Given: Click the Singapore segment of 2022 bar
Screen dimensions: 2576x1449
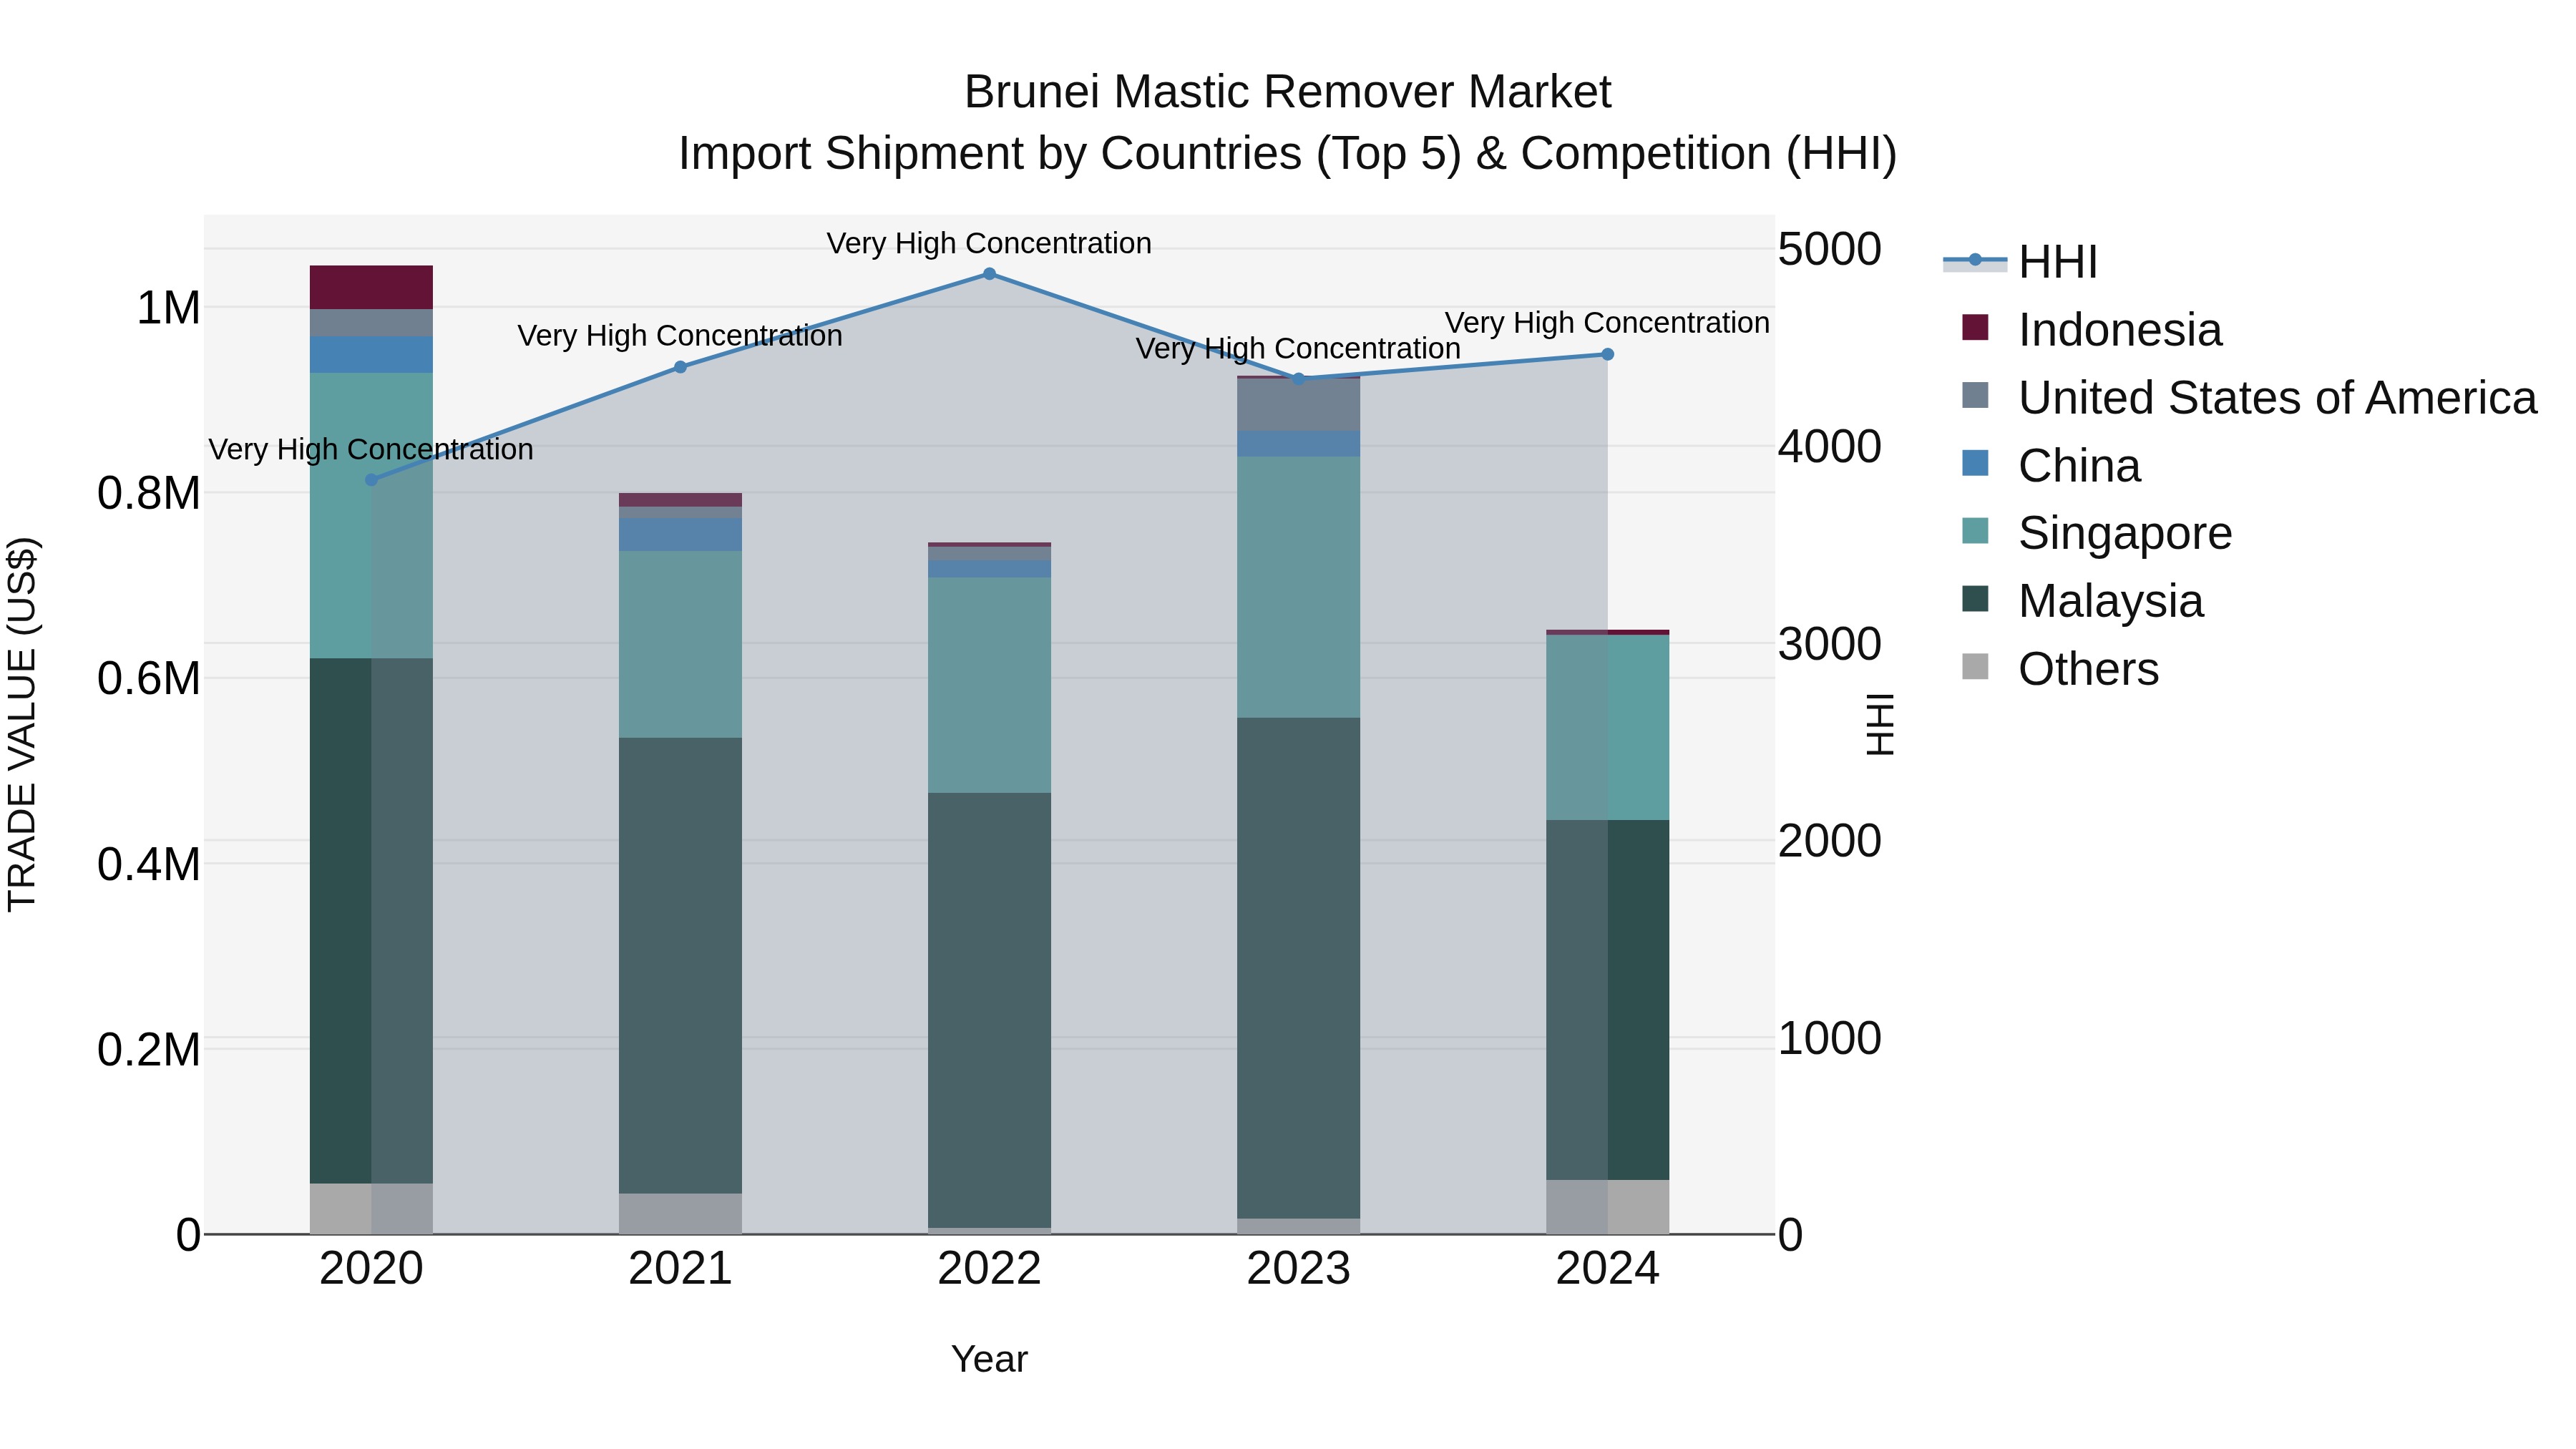Looking at the screenshot, I should click(x=990, y=685).
